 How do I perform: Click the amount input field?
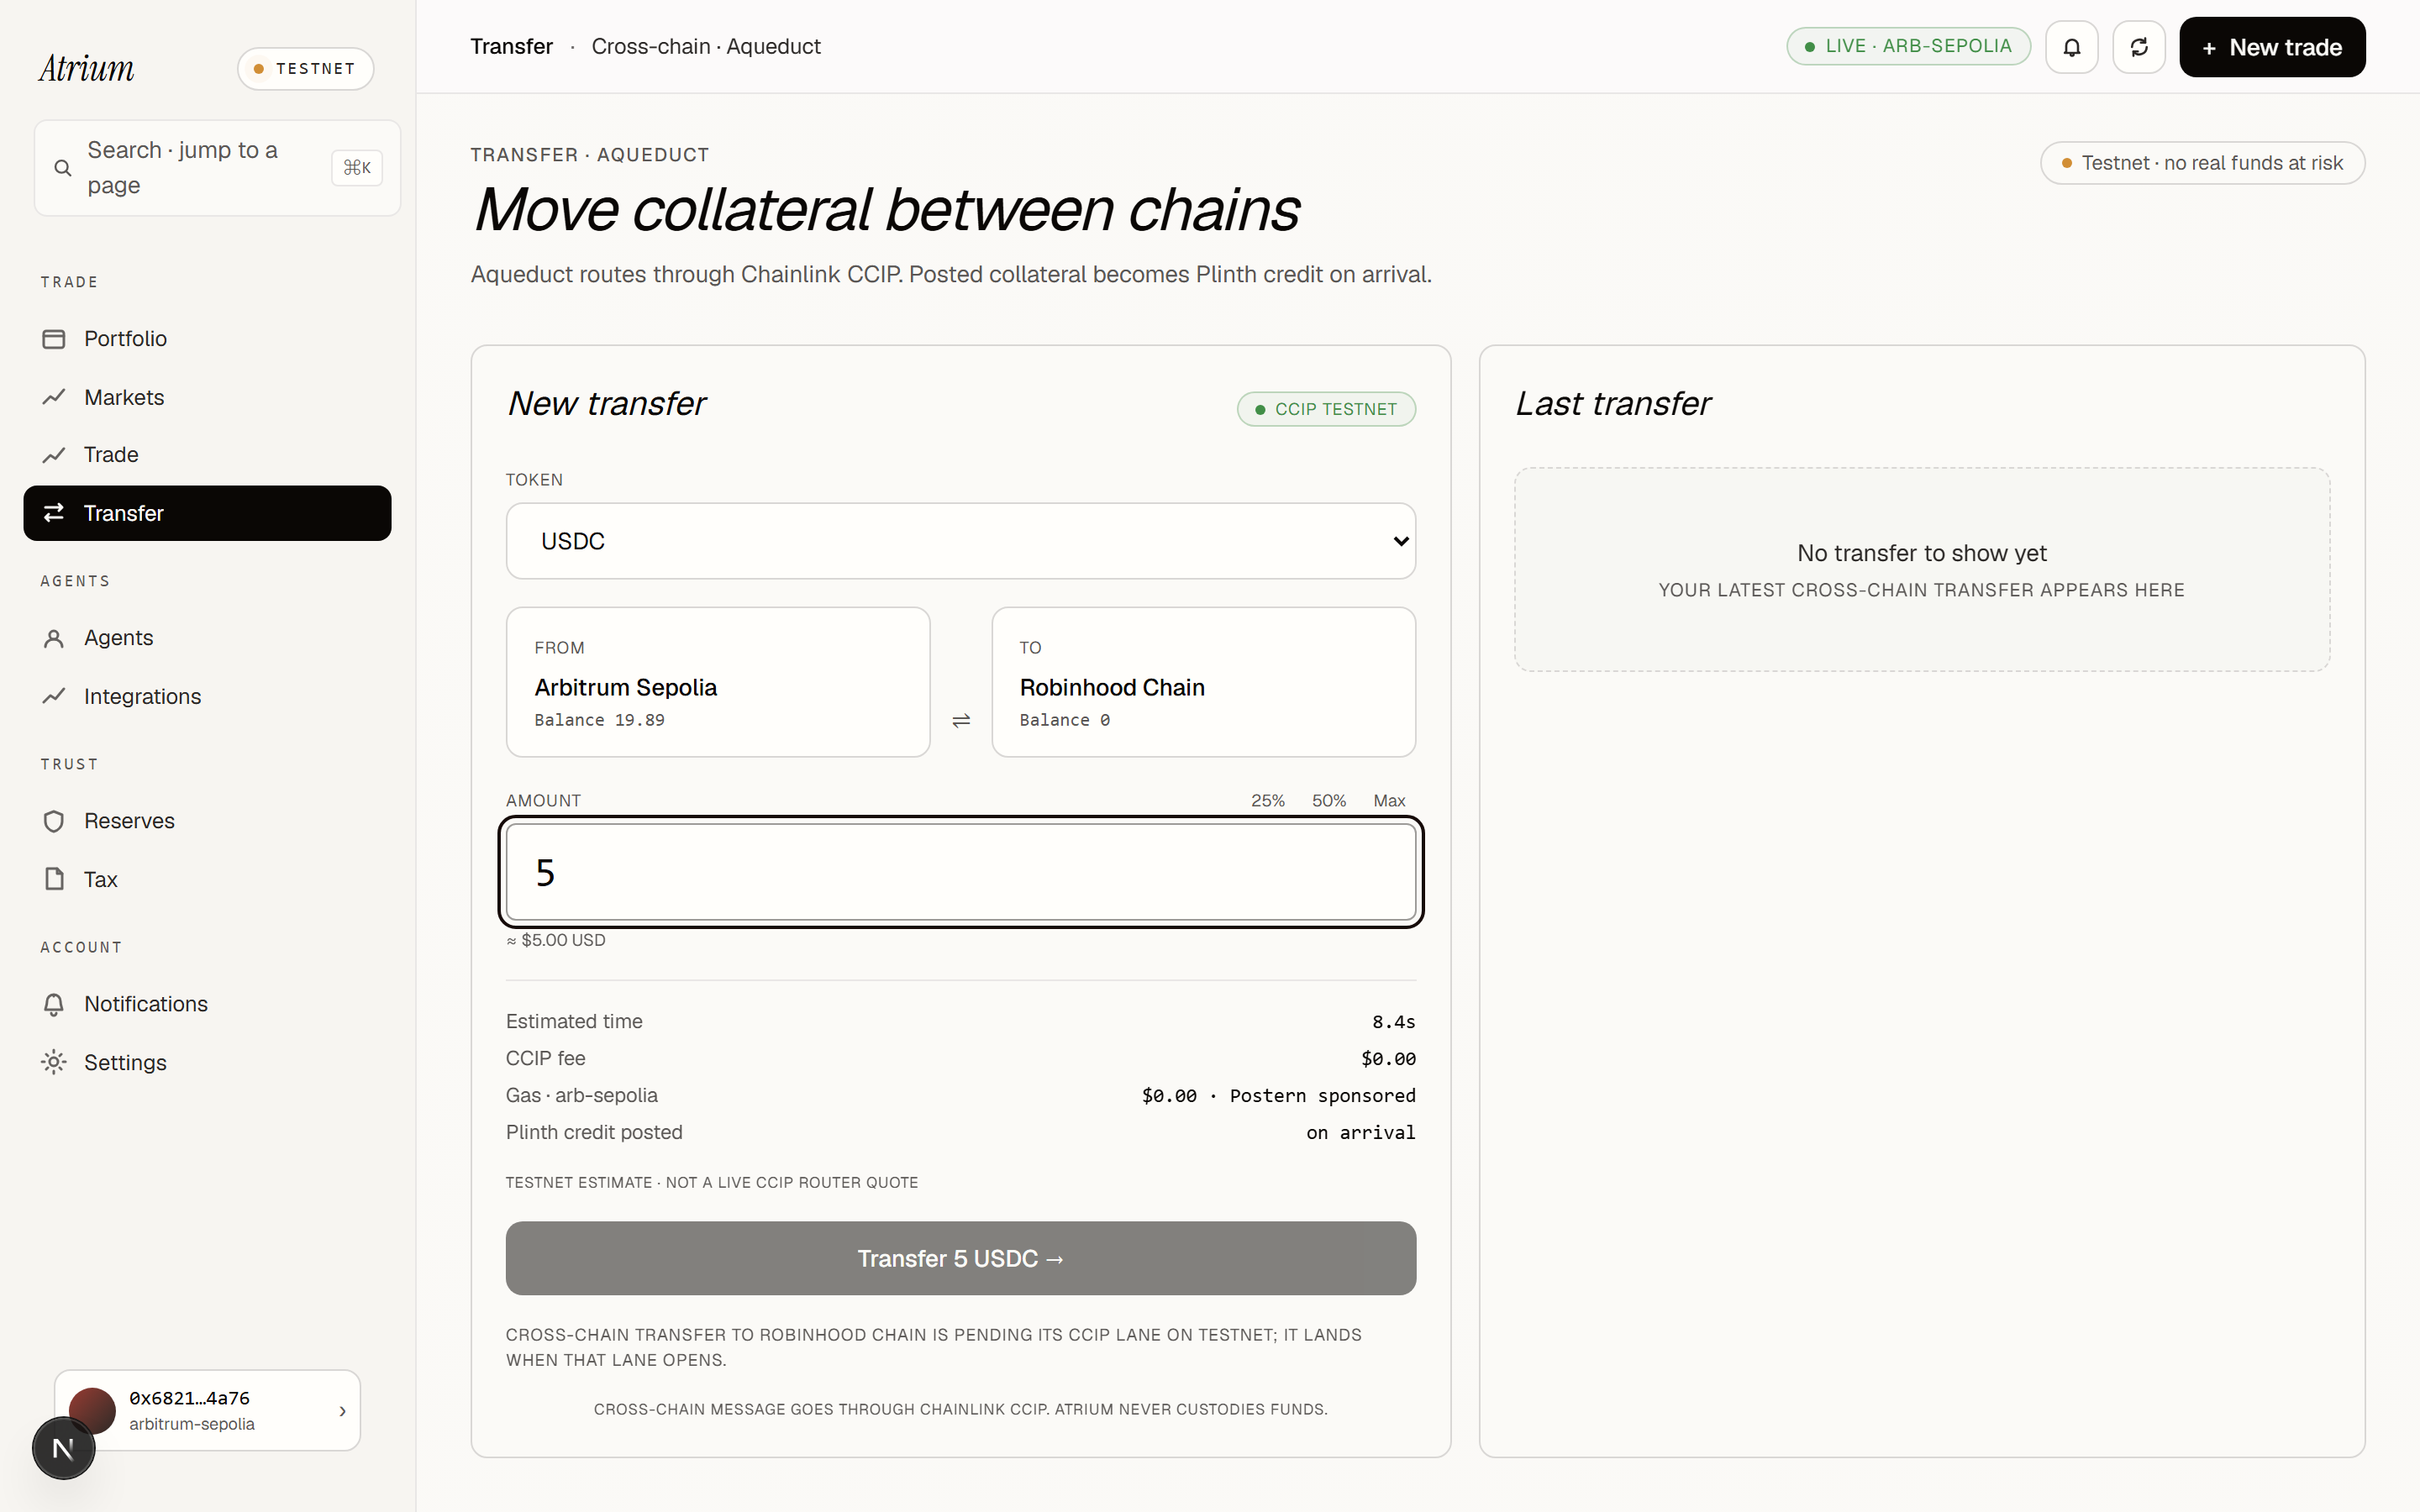click(x=960, y=872)
